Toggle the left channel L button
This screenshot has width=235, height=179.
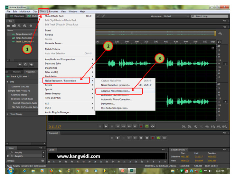(x=225, y=64)
